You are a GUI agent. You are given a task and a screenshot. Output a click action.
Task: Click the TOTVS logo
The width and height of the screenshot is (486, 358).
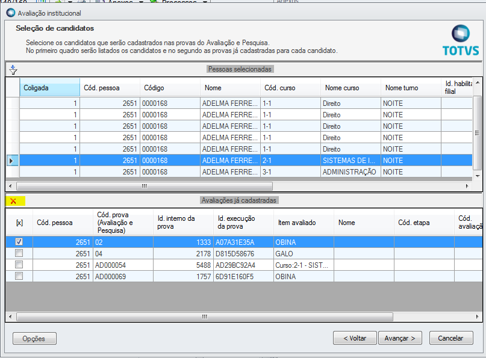click(461, 40)
